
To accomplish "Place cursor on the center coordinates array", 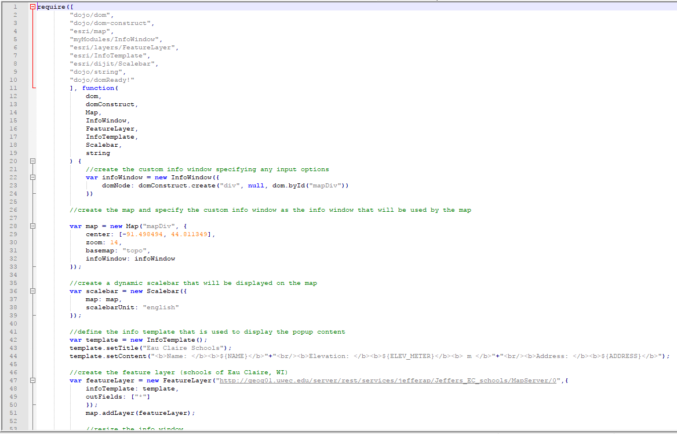I will coord(165,234).
